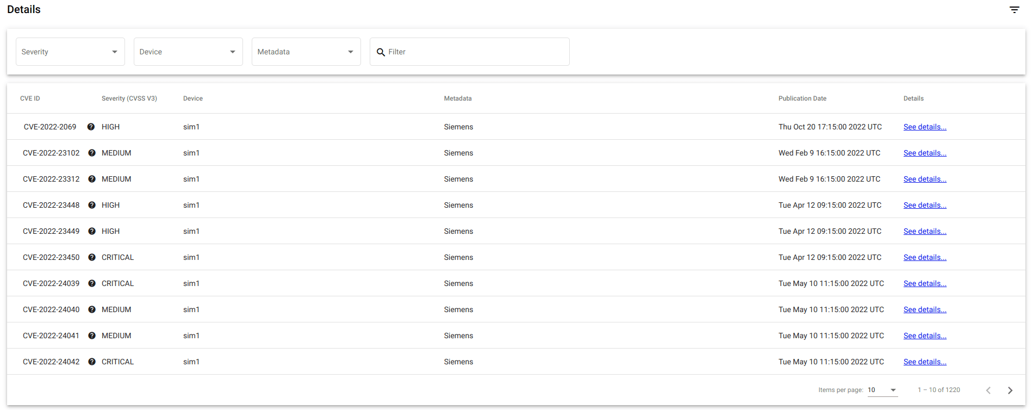The image size is (1033, 410).
Task: Click help icon beside CVE-2022-24040
Action: coord(92,309)
